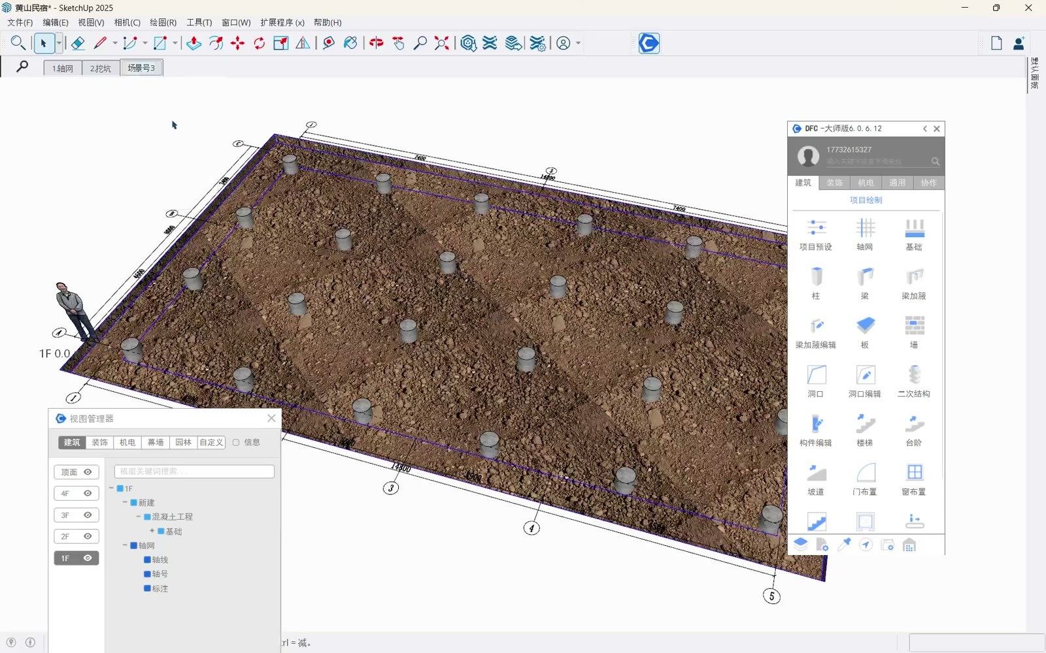
Task: Select the 柱 column tool
Action: pos(816,283)
